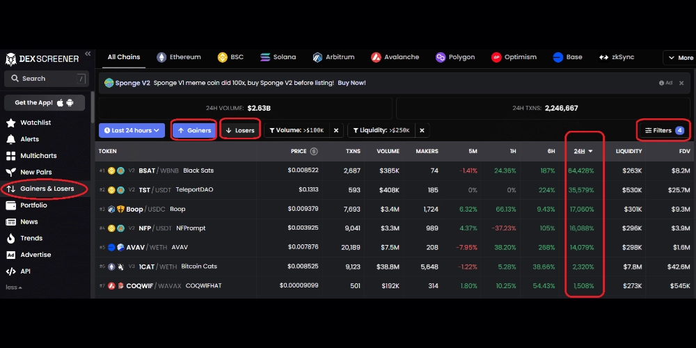The width and height of the screenshot is (696, 348).
Task: Close the Sponge V2 ad banner
Action: point(681,83)
